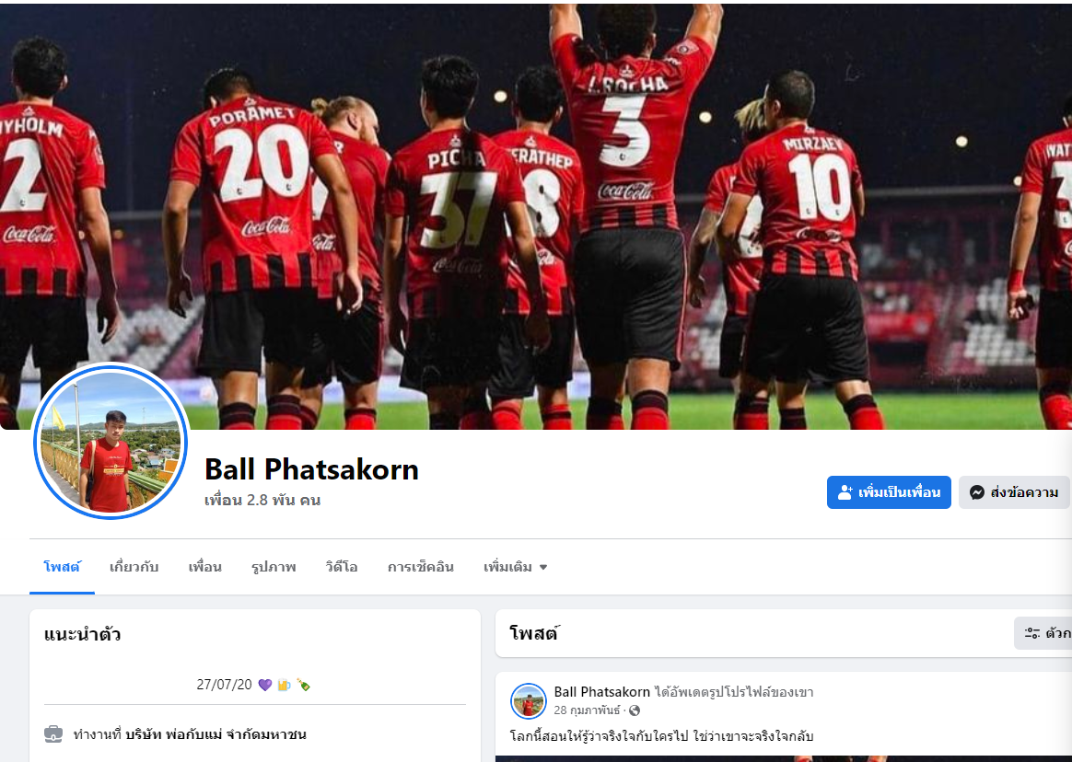The height and width of the screenshot is (762, 1072).
Task: Click the add friend person icon
Action: 845,492
